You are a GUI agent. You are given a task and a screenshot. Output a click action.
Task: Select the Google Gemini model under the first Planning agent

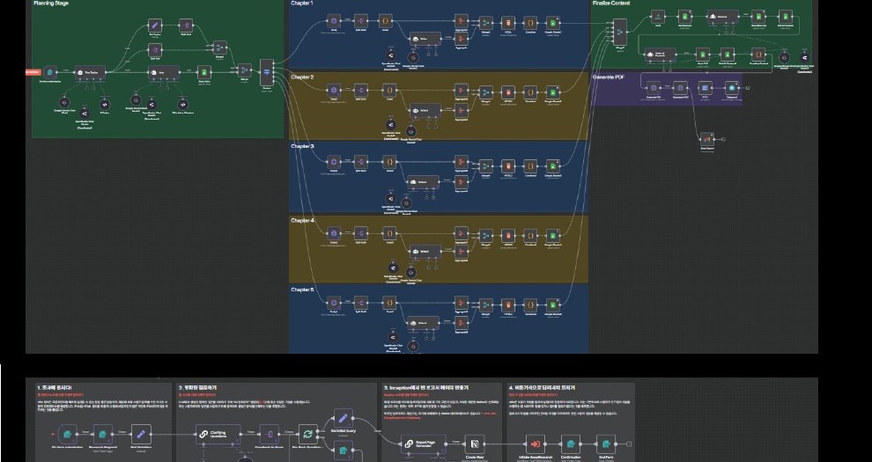click(x=64, y=103)
